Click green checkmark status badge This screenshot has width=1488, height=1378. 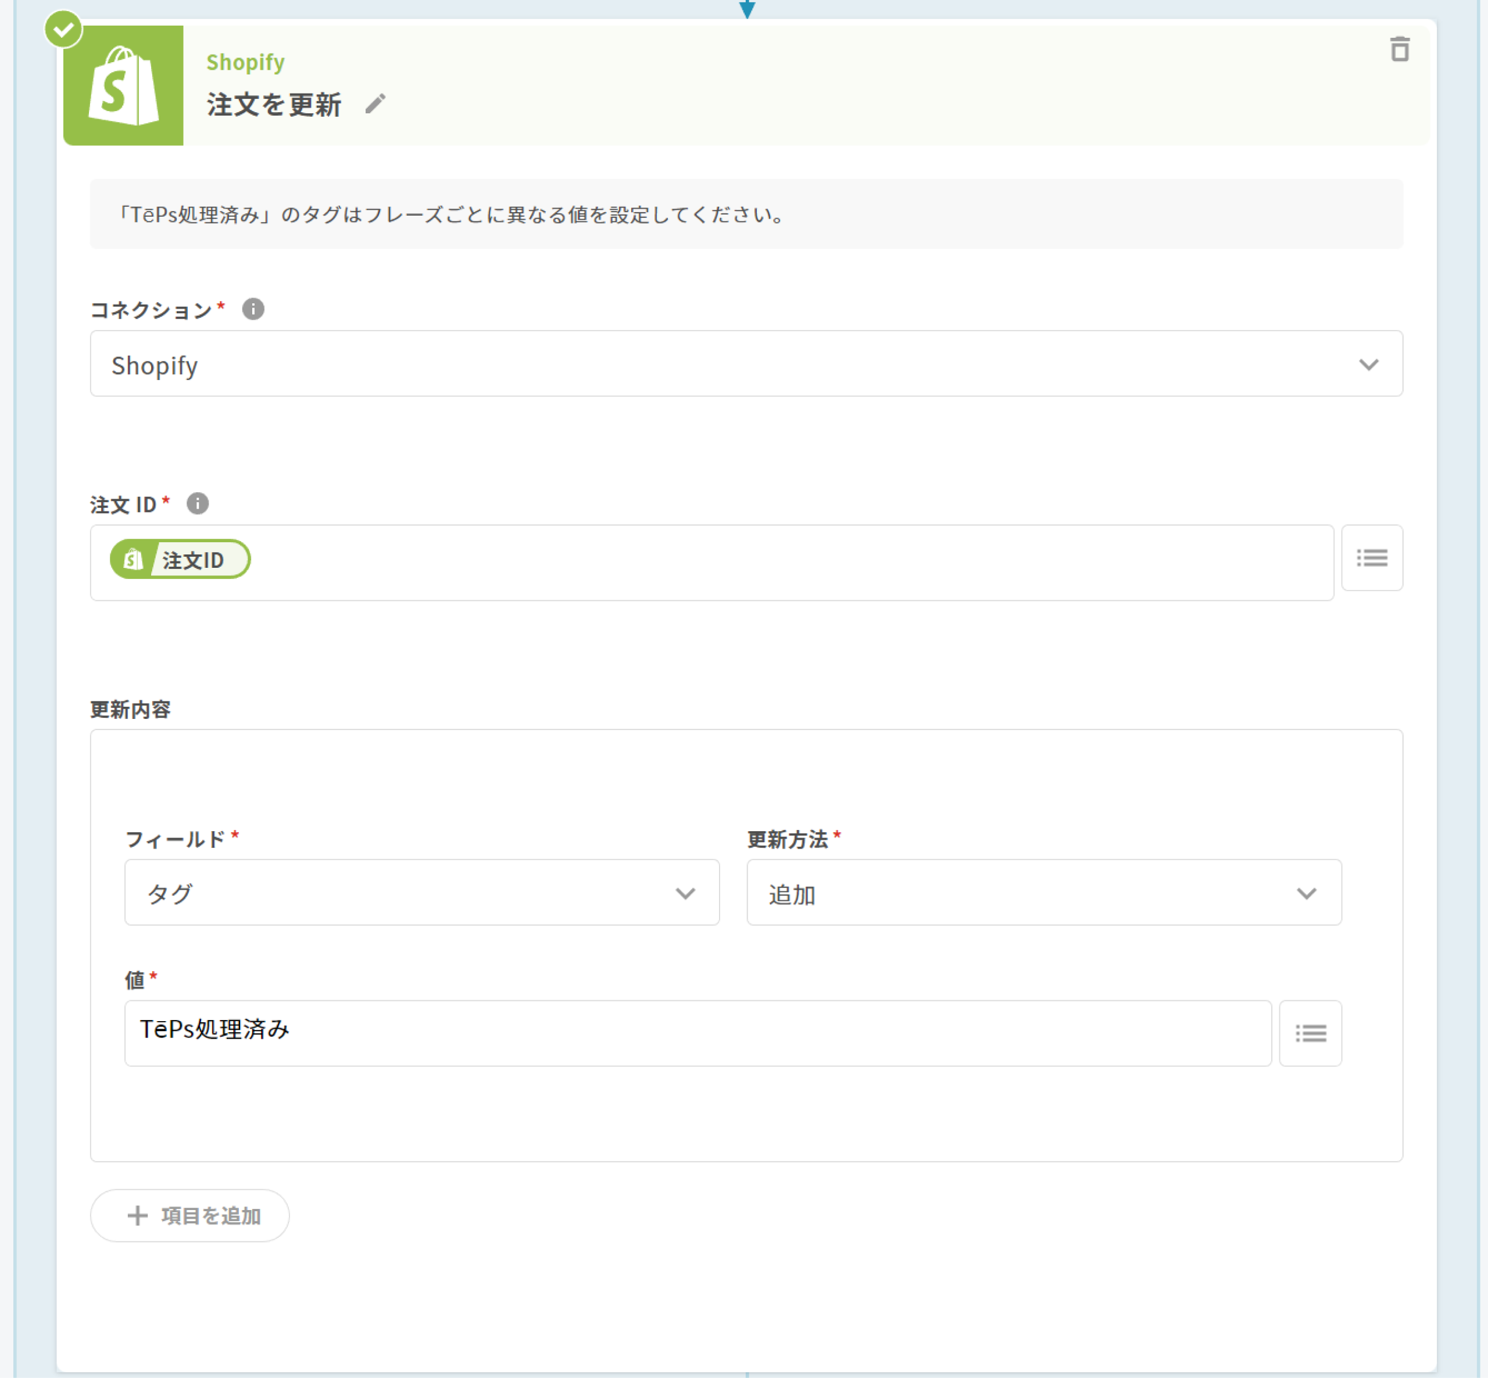pyautogui.click(x=63, y=30)
